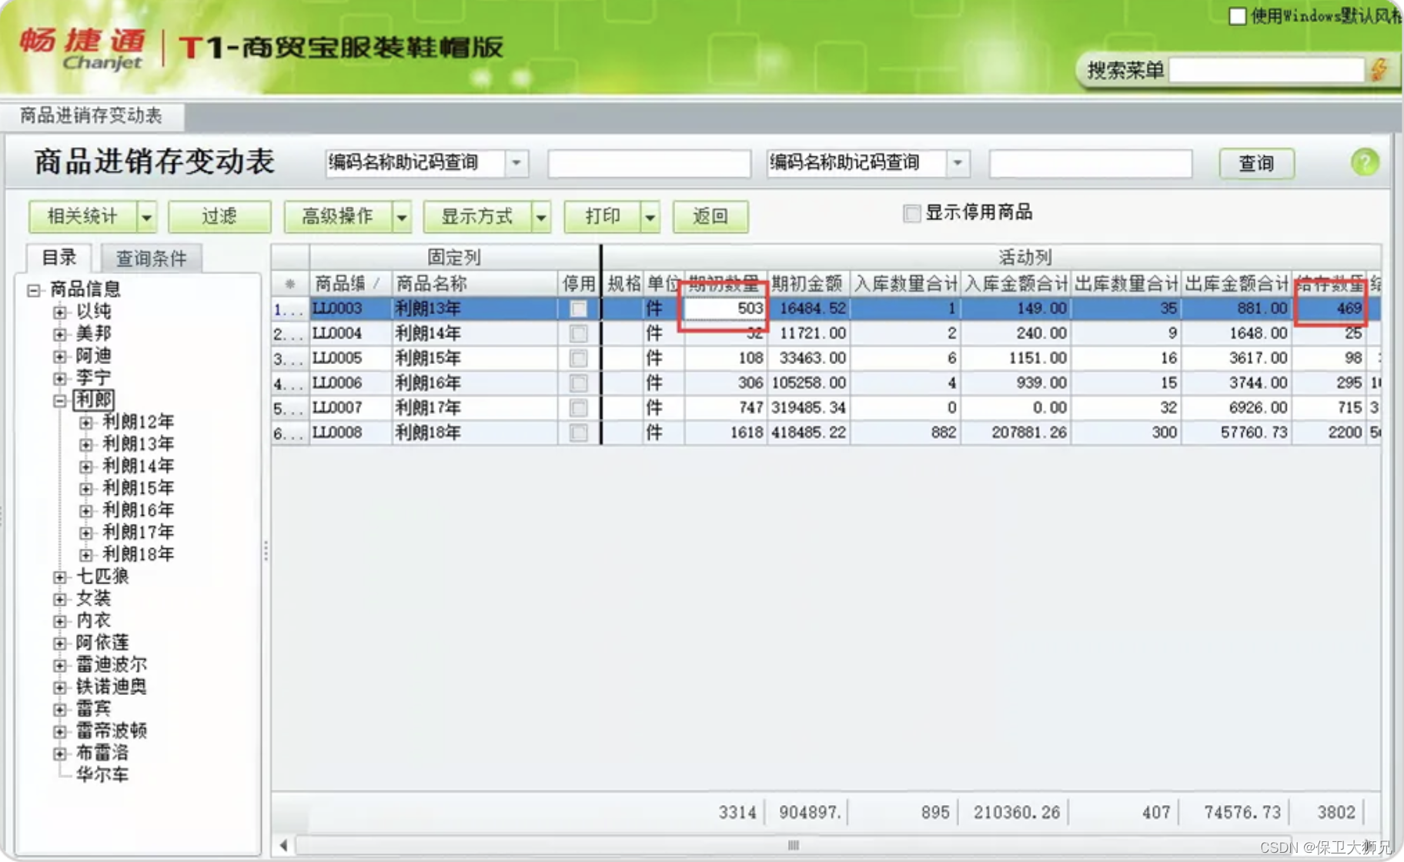Click the 查询 button

coord(1256,163)
